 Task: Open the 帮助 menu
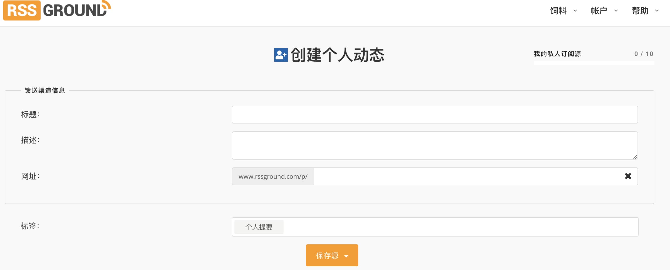coord(640,11)
